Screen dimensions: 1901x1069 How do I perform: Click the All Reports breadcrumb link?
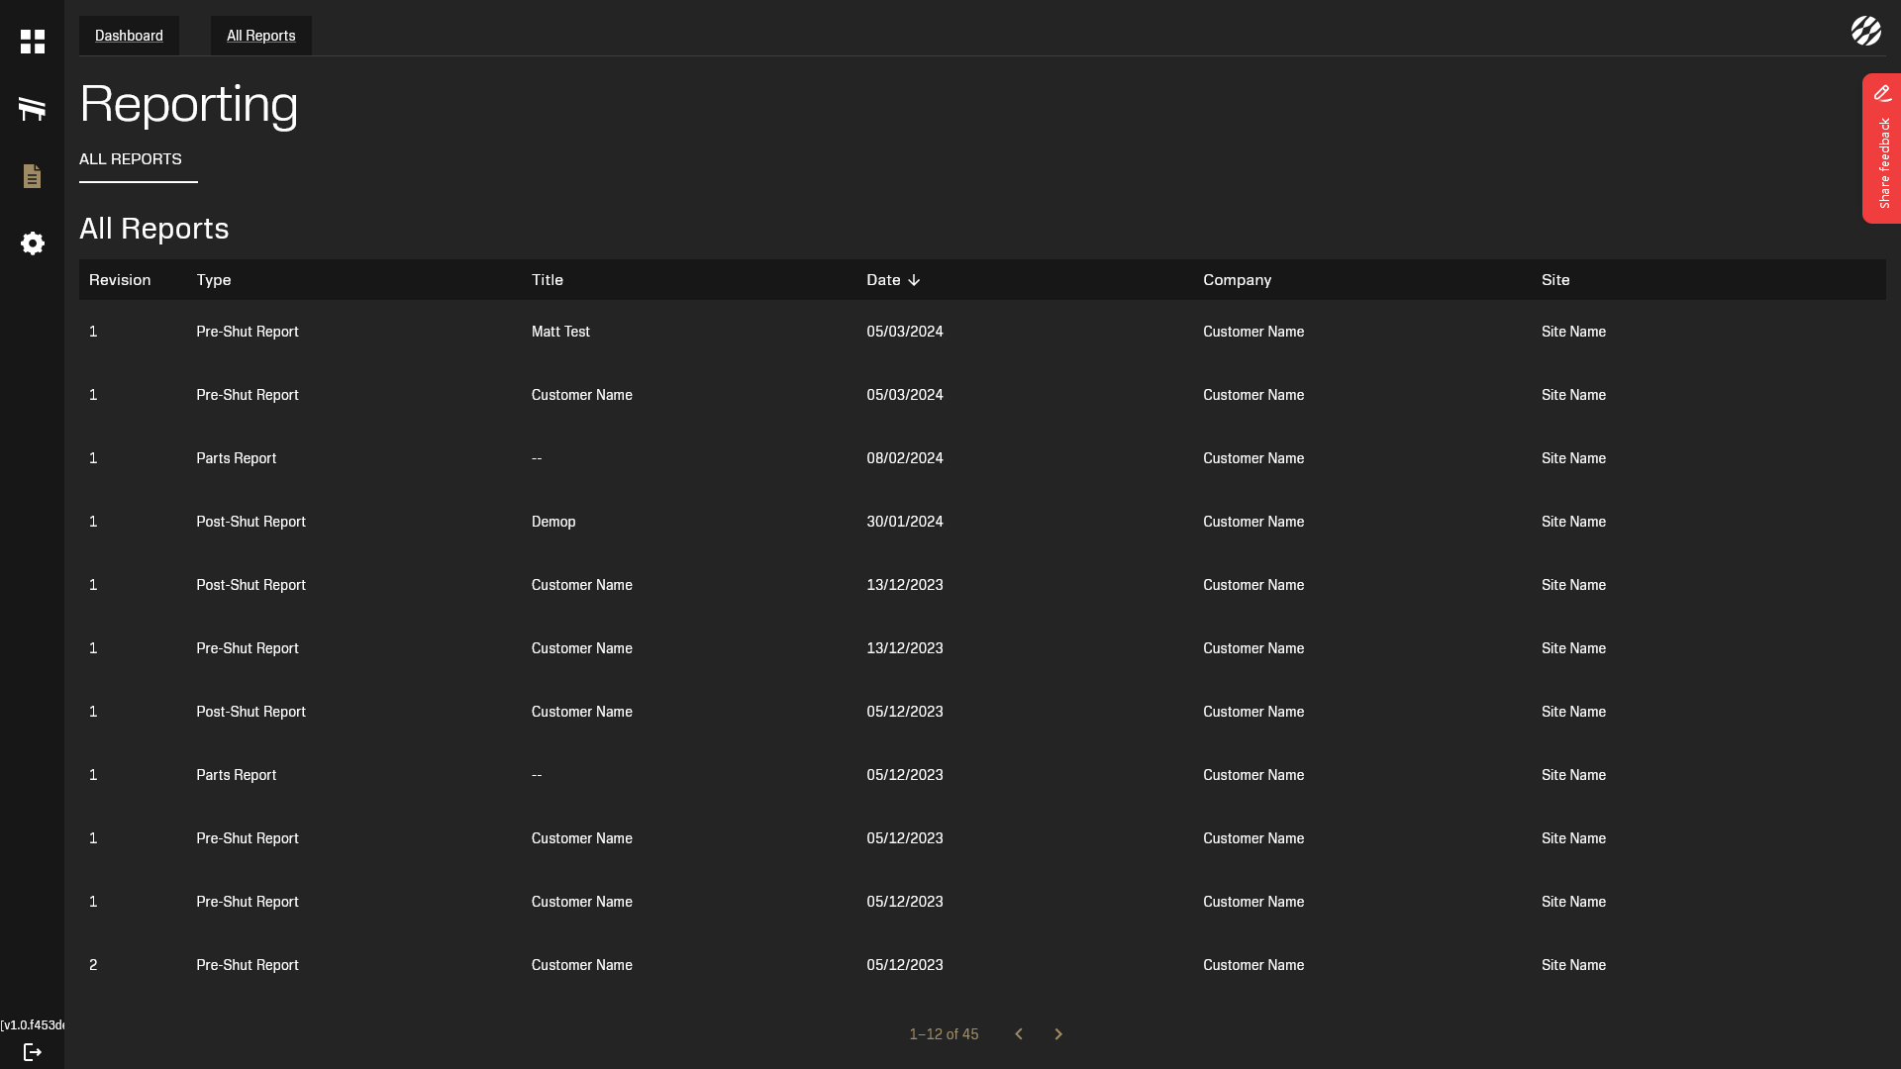[260, 36]
